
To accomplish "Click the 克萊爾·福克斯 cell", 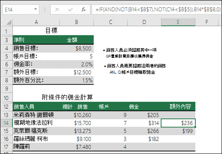I will click(x=36, y=131).
